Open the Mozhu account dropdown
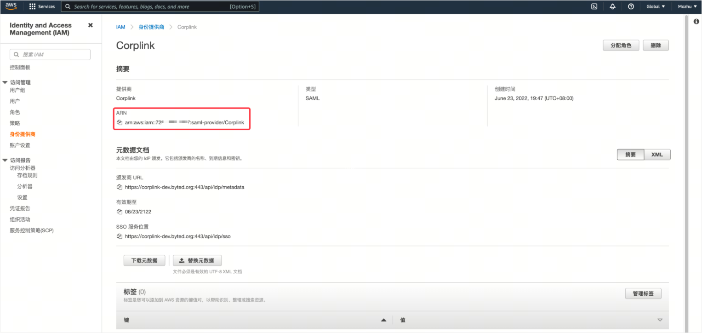Screen dimensions: 702x333 pos(687,6)
